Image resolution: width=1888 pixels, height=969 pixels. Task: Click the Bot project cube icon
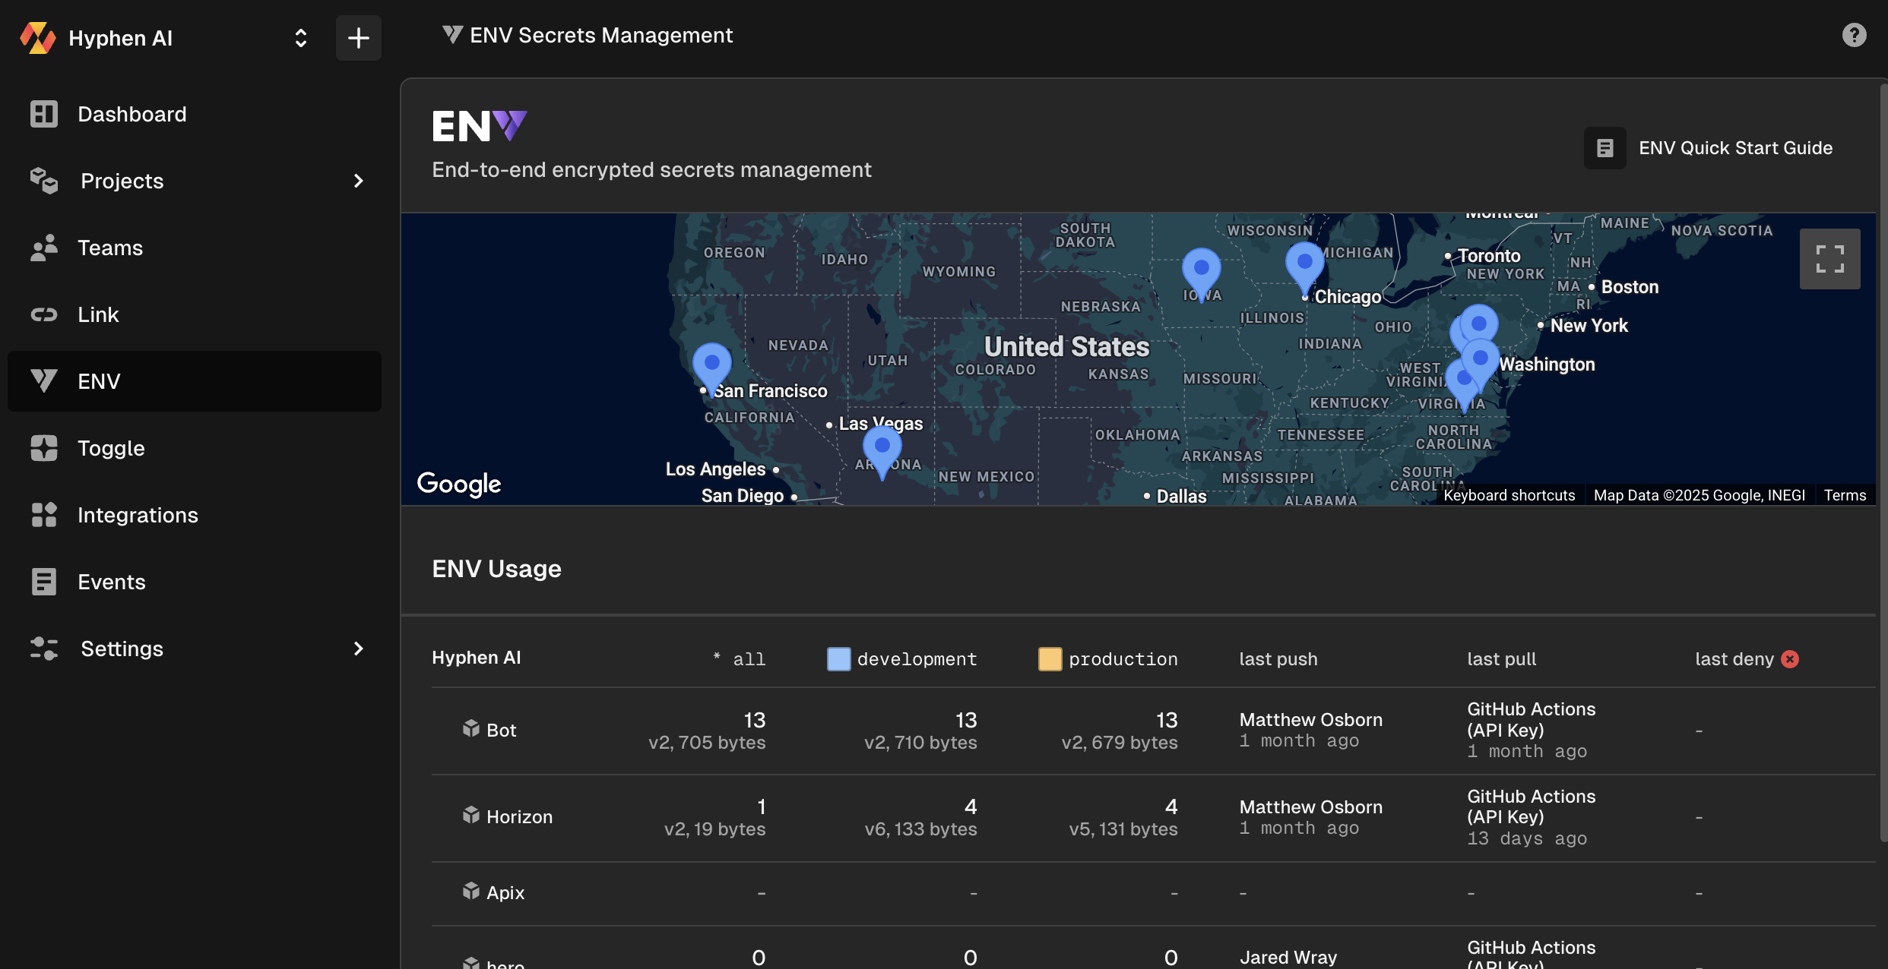pyautogui.click(x=470, y=729)
